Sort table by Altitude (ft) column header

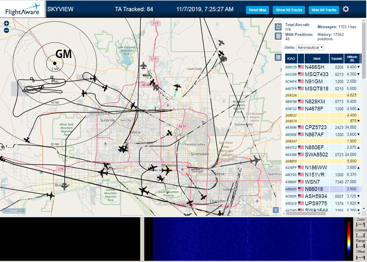[352, 59]
